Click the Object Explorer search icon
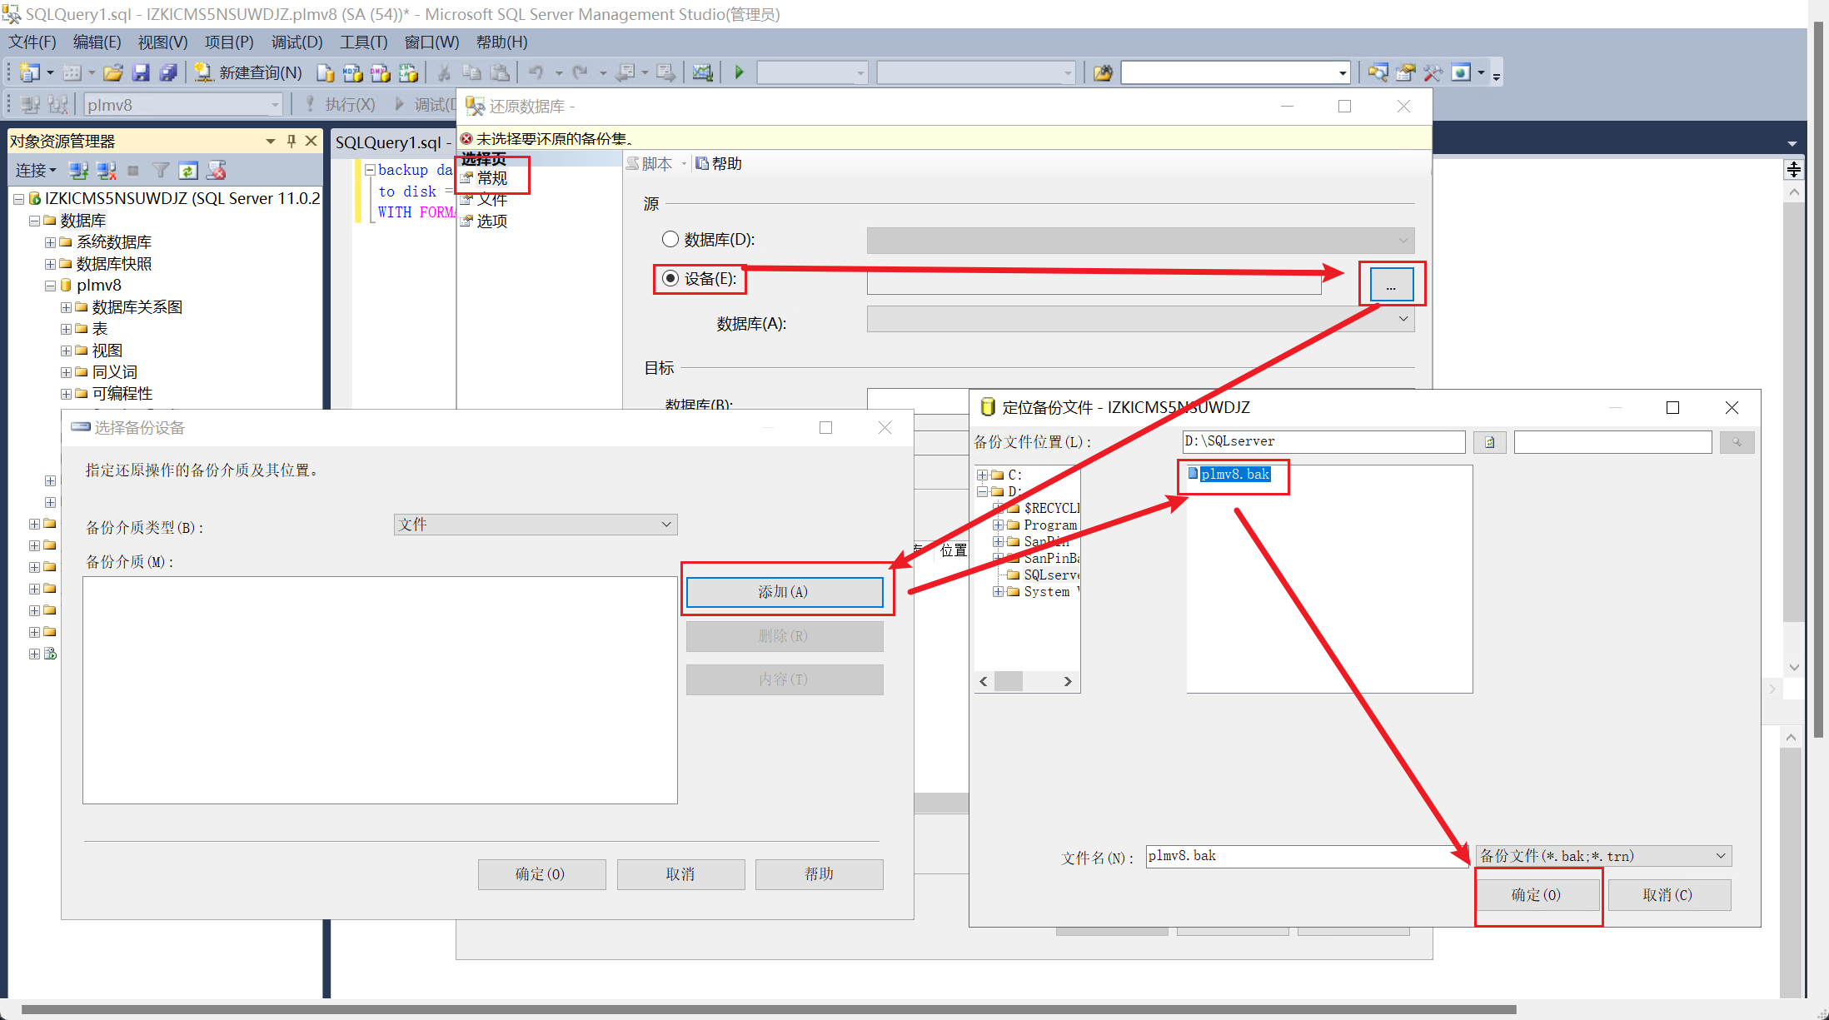Image resolution: width=1829 pixels, height=1020 pixels. pos(1378,73)
